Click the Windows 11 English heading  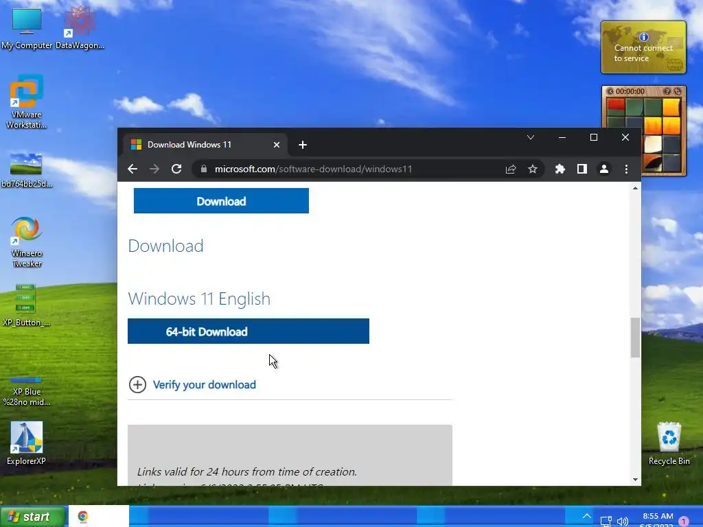199,298
